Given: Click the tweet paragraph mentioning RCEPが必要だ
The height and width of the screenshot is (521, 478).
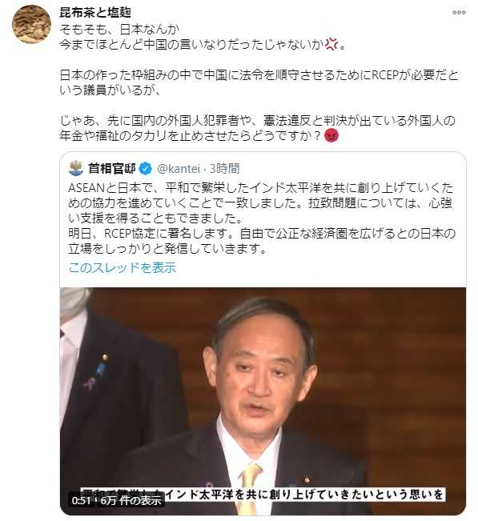Looking at the screenshot, I should (x=259, y=82).
